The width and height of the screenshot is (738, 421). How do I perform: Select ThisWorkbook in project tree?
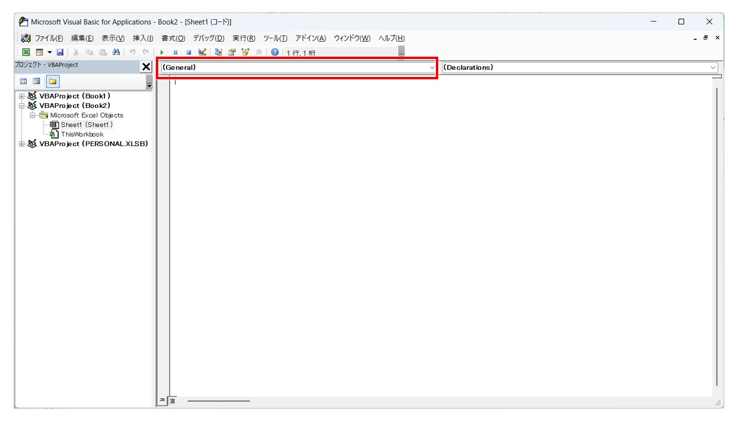point(82,134)
